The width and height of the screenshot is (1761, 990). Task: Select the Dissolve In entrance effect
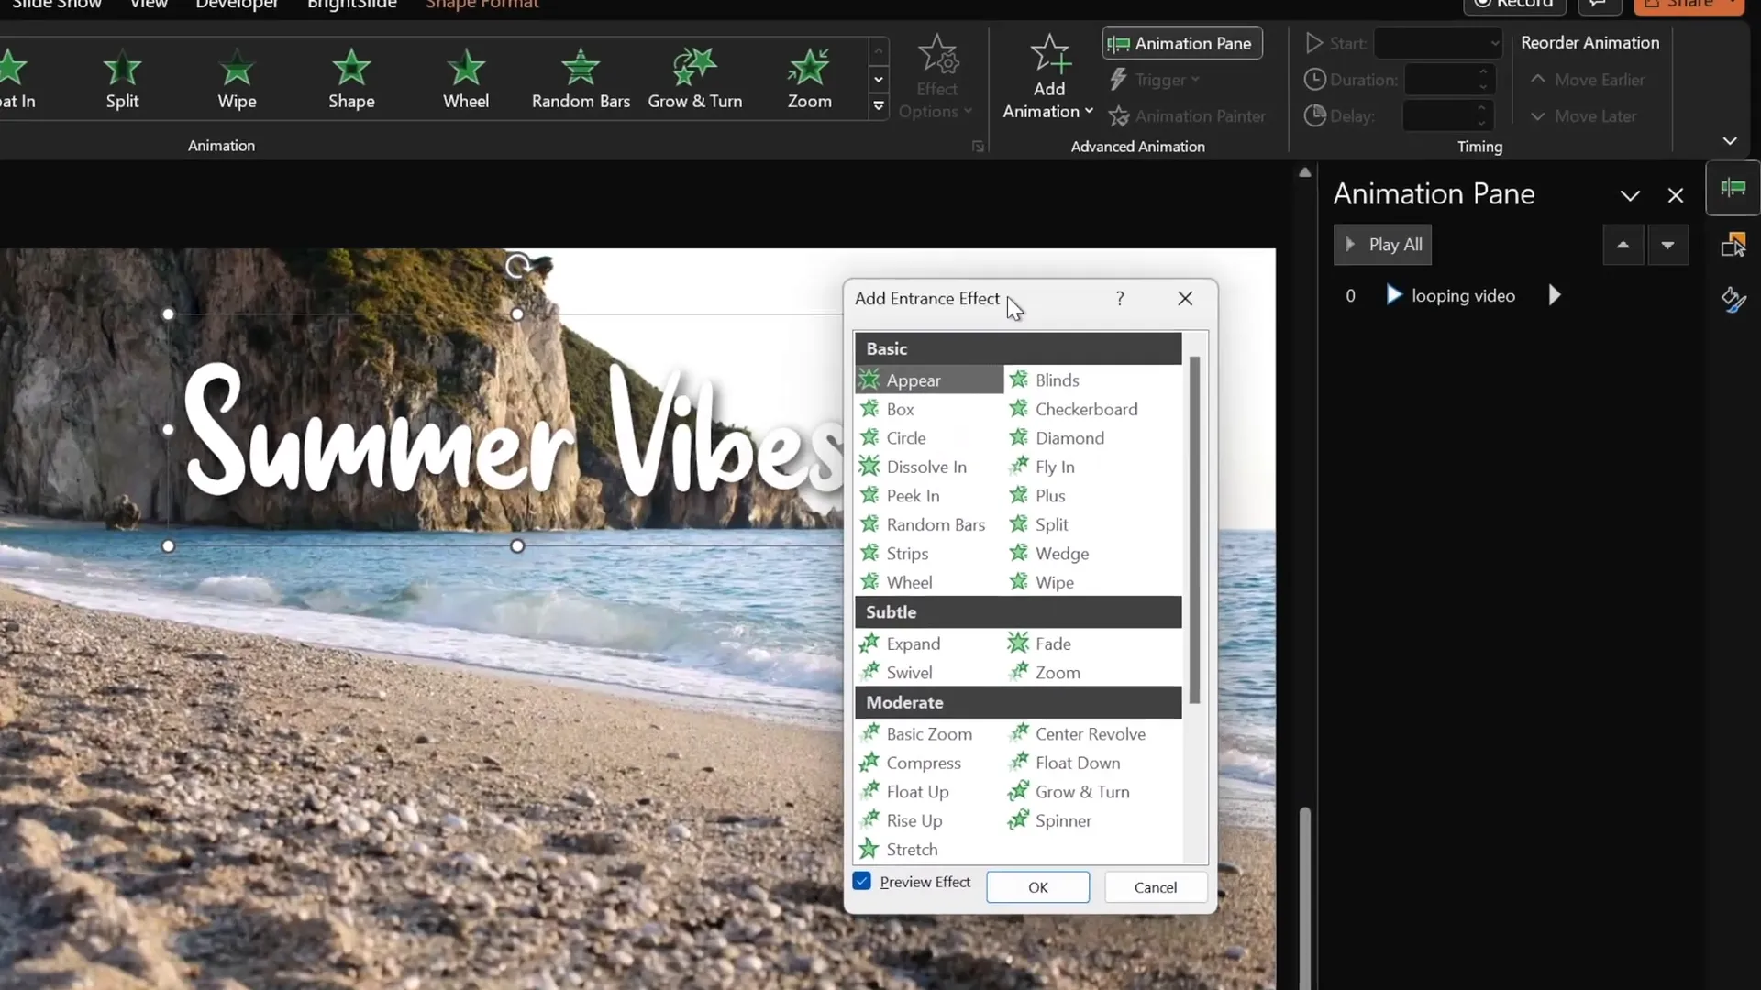click(x=925, y=467)
